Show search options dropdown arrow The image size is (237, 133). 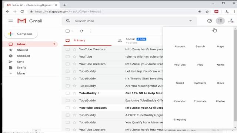tap(190, 21)
